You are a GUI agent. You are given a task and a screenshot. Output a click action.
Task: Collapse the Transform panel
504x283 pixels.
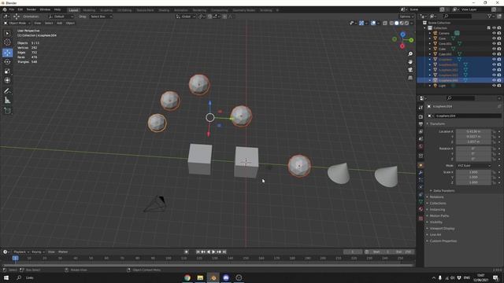pyautogui.click(x=438, y=124)
